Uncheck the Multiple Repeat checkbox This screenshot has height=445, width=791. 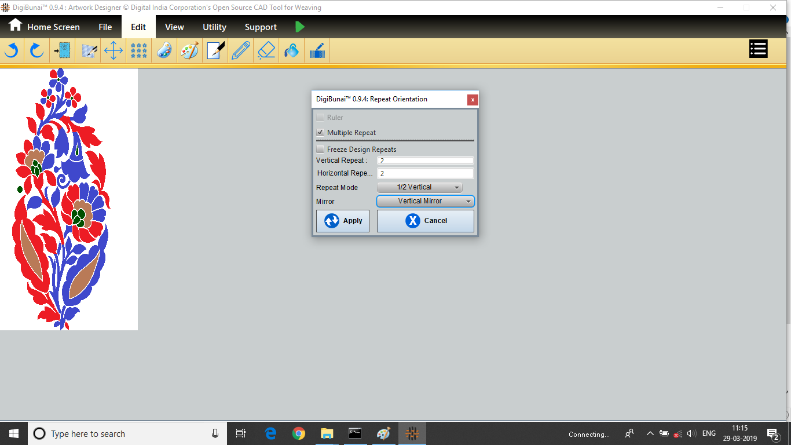320,133
